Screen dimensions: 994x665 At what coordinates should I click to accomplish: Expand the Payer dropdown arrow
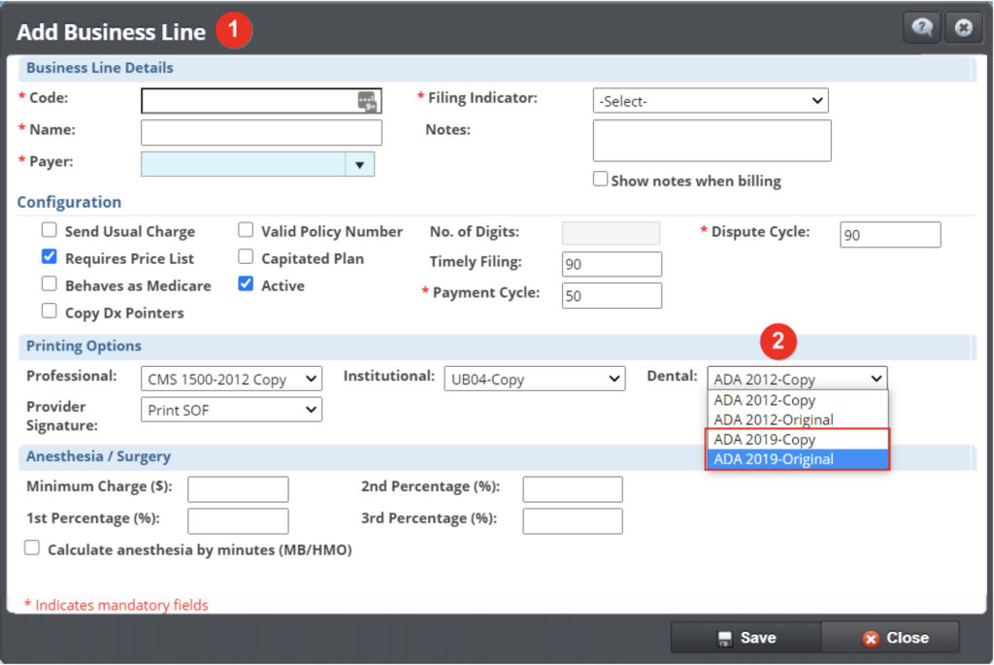359,165
